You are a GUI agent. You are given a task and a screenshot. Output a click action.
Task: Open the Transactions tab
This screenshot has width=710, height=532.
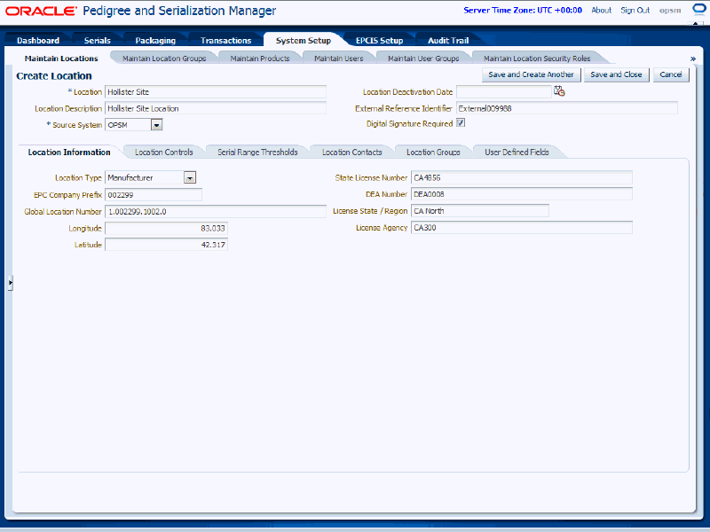pos(226,40)
